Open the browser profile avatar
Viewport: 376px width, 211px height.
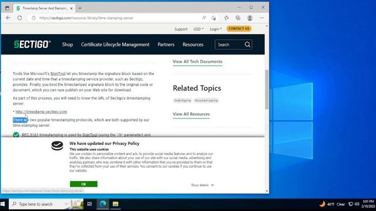click(x=250, y=18)
